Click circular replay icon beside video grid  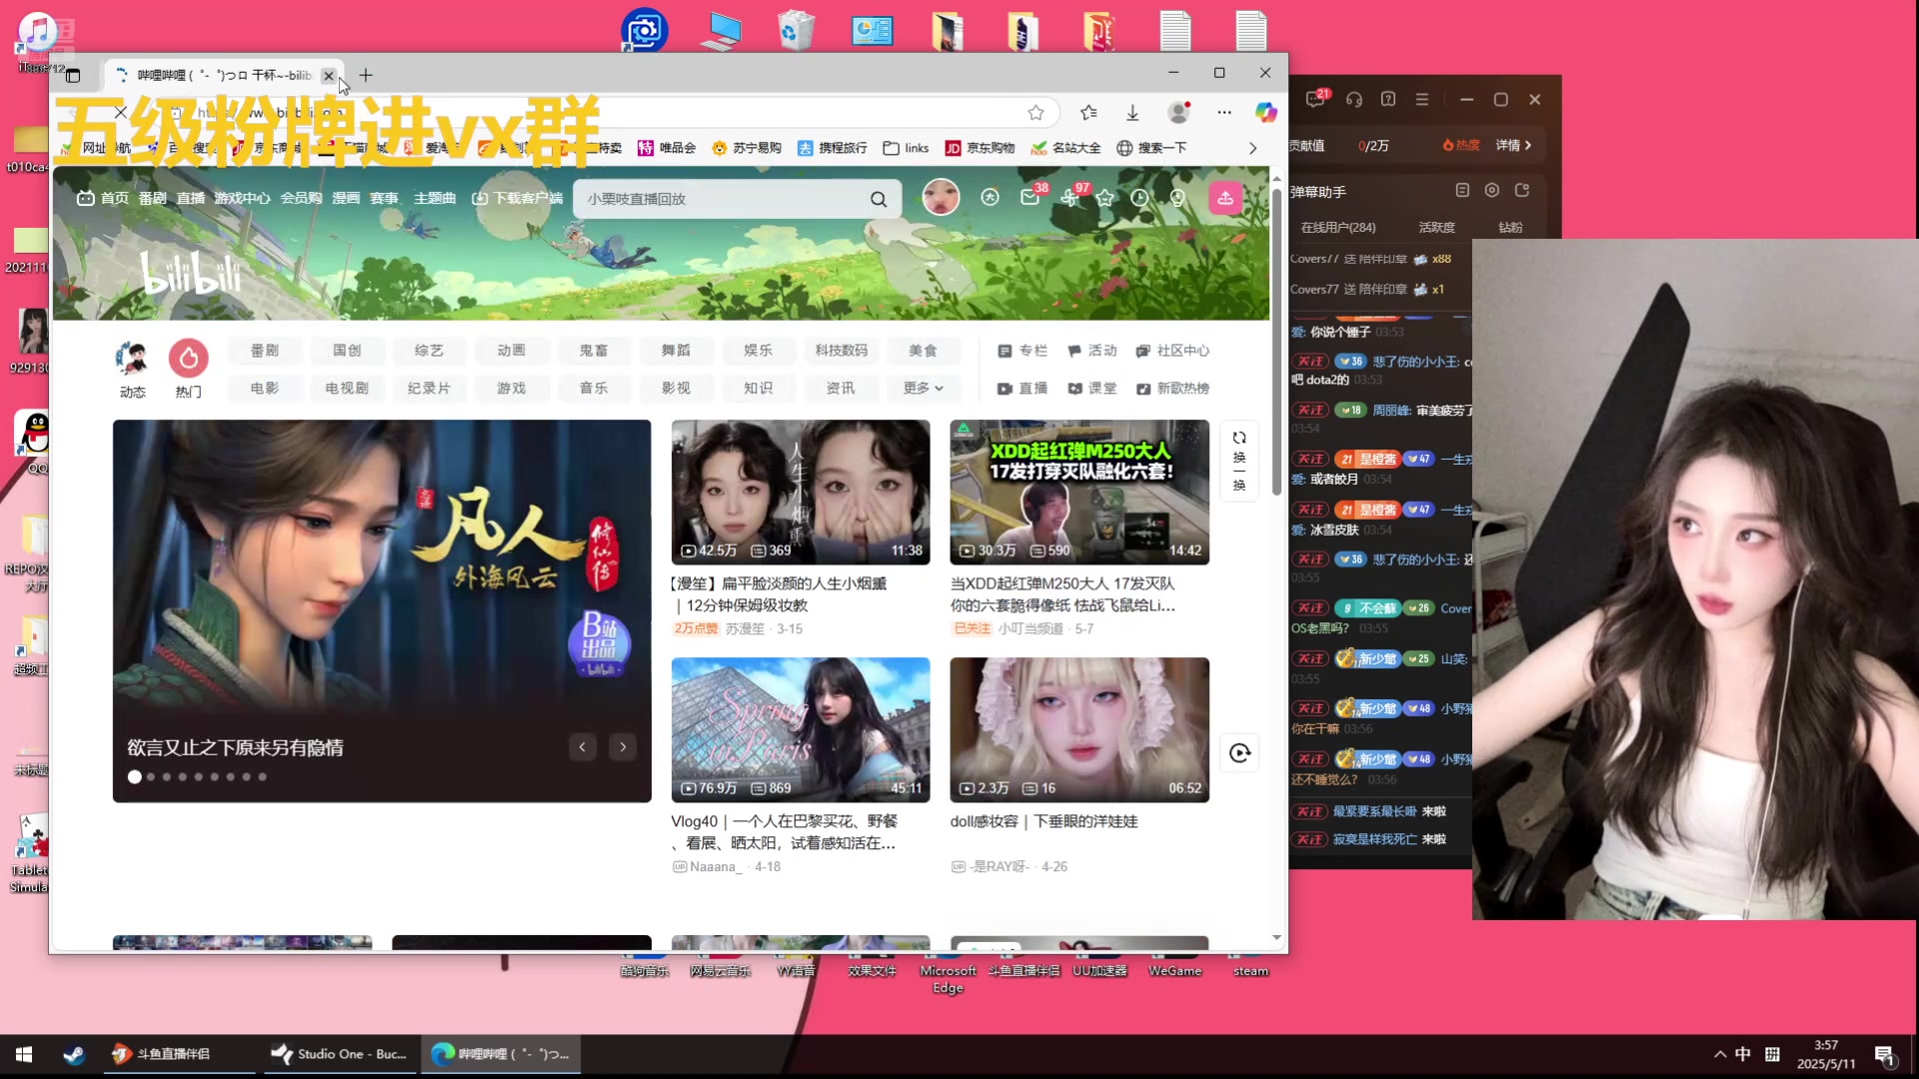point(1239,753)
